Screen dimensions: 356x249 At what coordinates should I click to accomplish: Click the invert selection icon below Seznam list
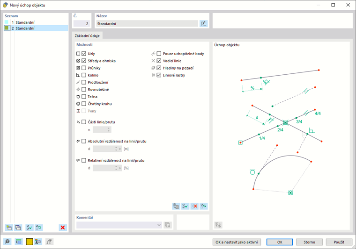pos(38,228)
